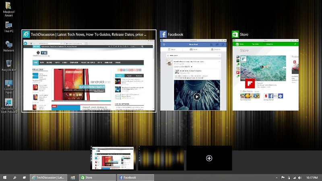
Task: Open the Recycle Bin desktop icon
Action: point(8,65)
